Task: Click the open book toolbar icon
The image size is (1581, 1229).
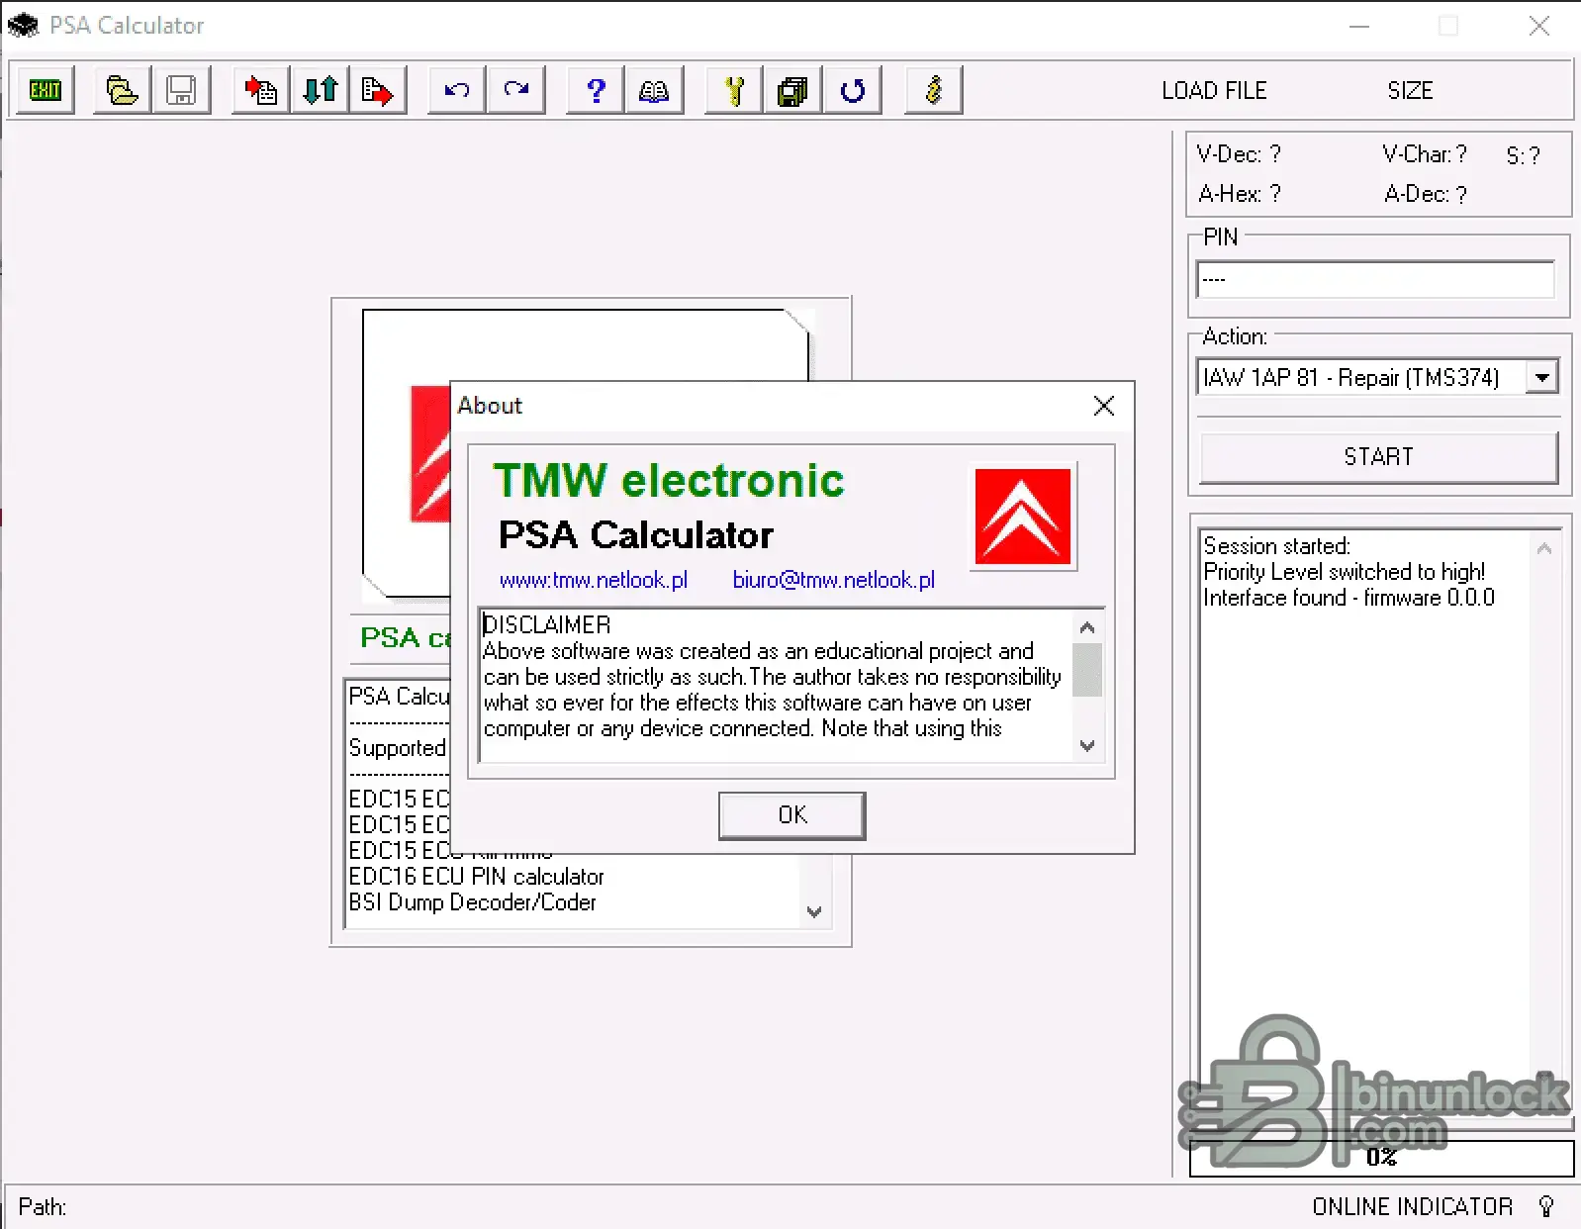Action: tap(654, 91)
